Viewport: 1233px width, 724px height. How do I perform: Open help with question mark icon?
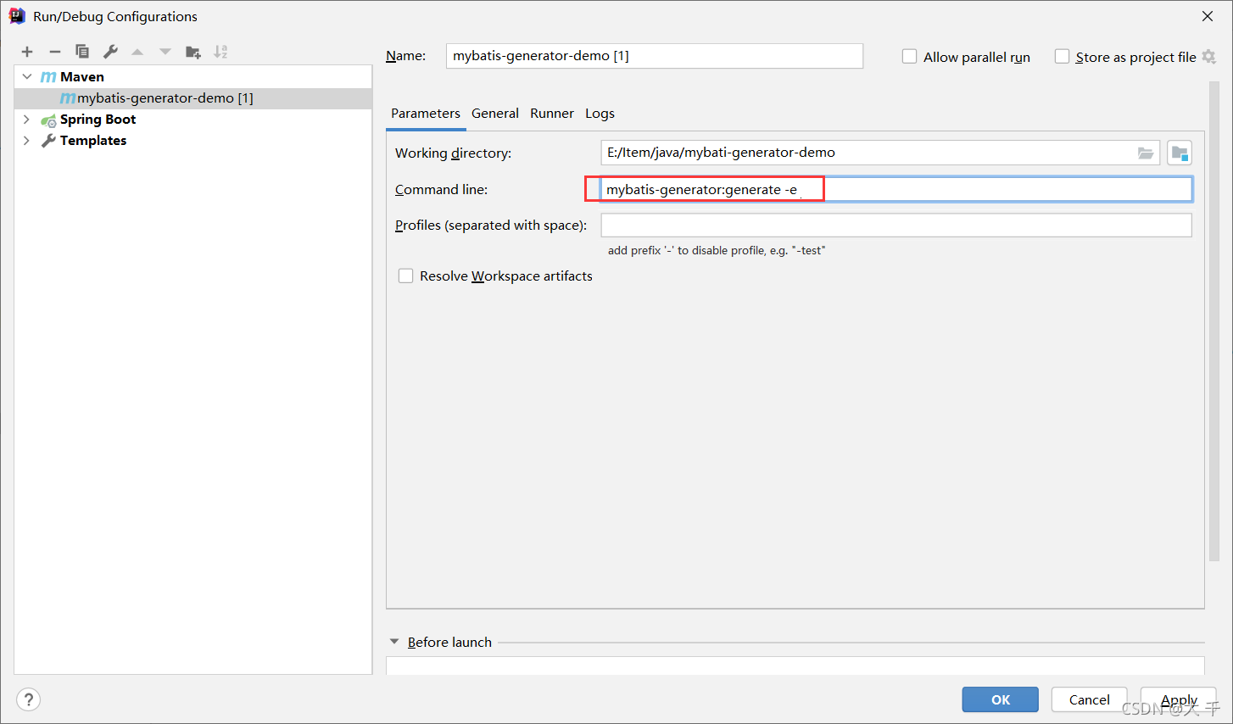[29, 699]
